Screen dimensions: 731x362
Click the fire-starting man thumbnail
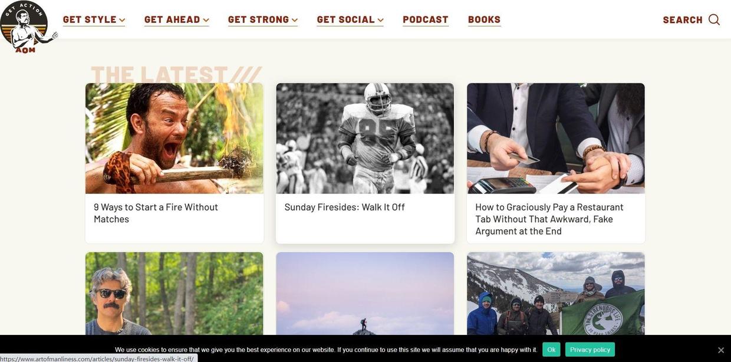pos(174,139)
